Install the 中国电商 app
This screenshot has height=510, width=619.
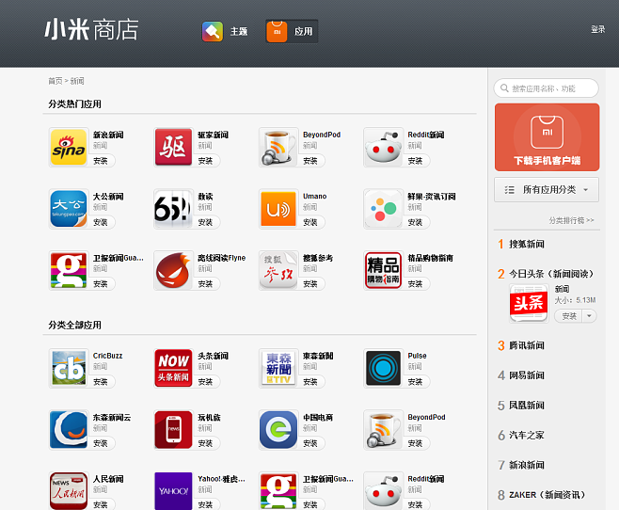[310, 443]
